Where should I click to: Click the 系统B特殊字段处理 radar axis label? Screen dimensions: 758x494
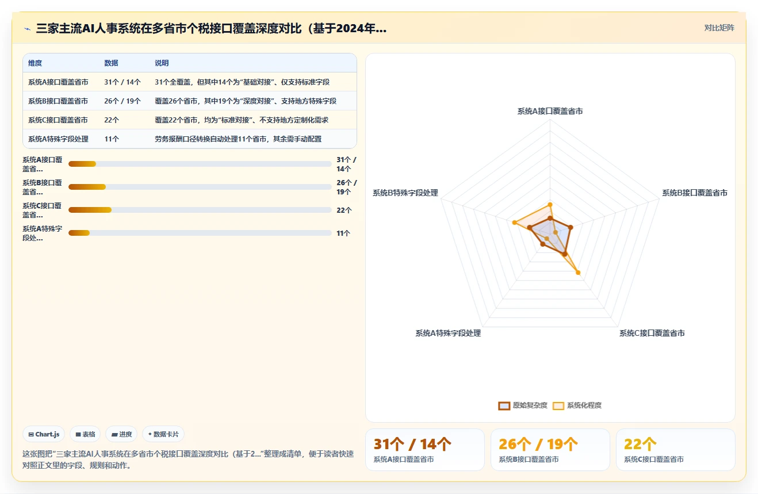pos(405,193)
